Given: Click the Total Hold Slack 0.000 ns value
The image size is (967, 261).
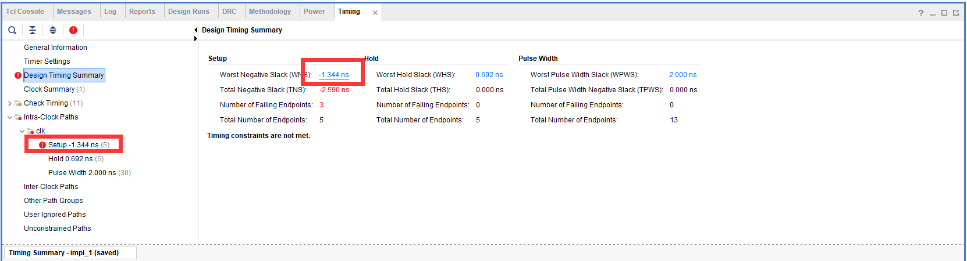Looking at the screenshot, I should (x=489, y=90).
